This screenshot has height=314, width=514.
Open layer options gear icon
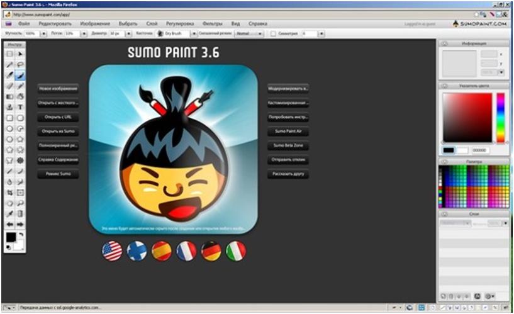[x=489, y=296]
